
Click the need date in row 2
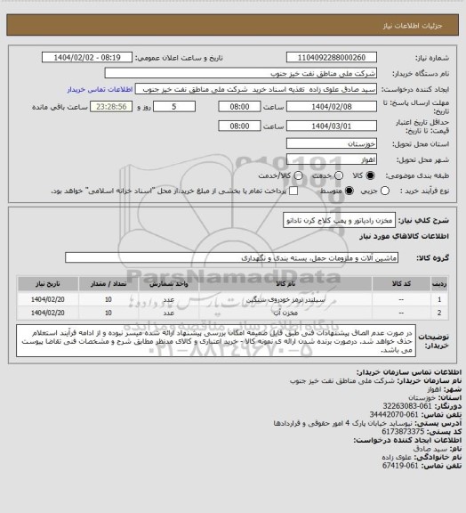coord(48,313)
